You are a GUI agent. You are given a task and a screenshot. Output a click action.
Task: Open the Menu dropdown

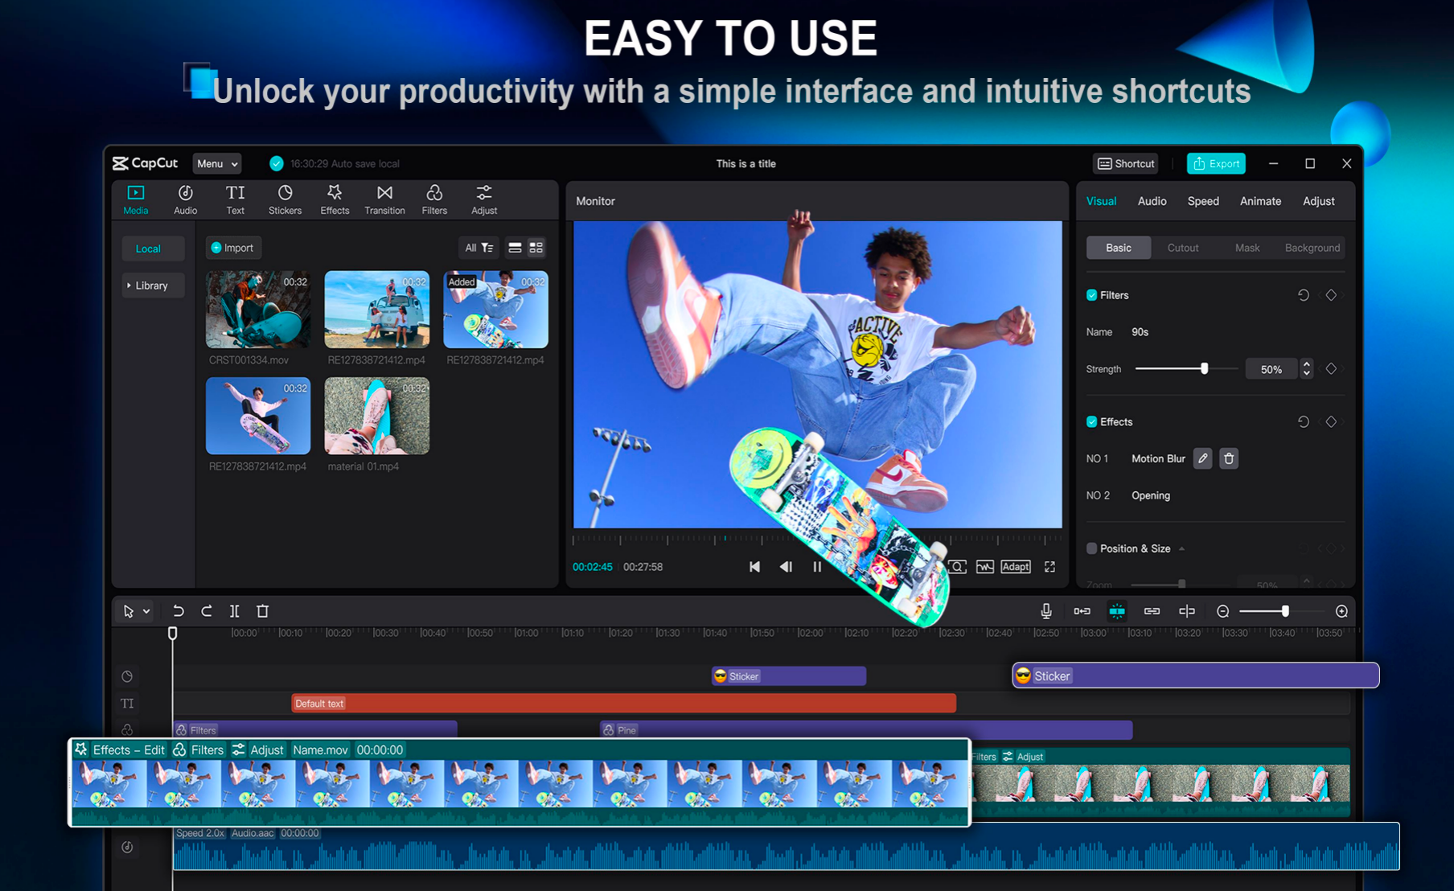(217, 163)
